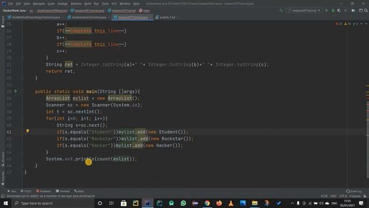Open the Event Log button
369x208 pixels.
(354, 191)
